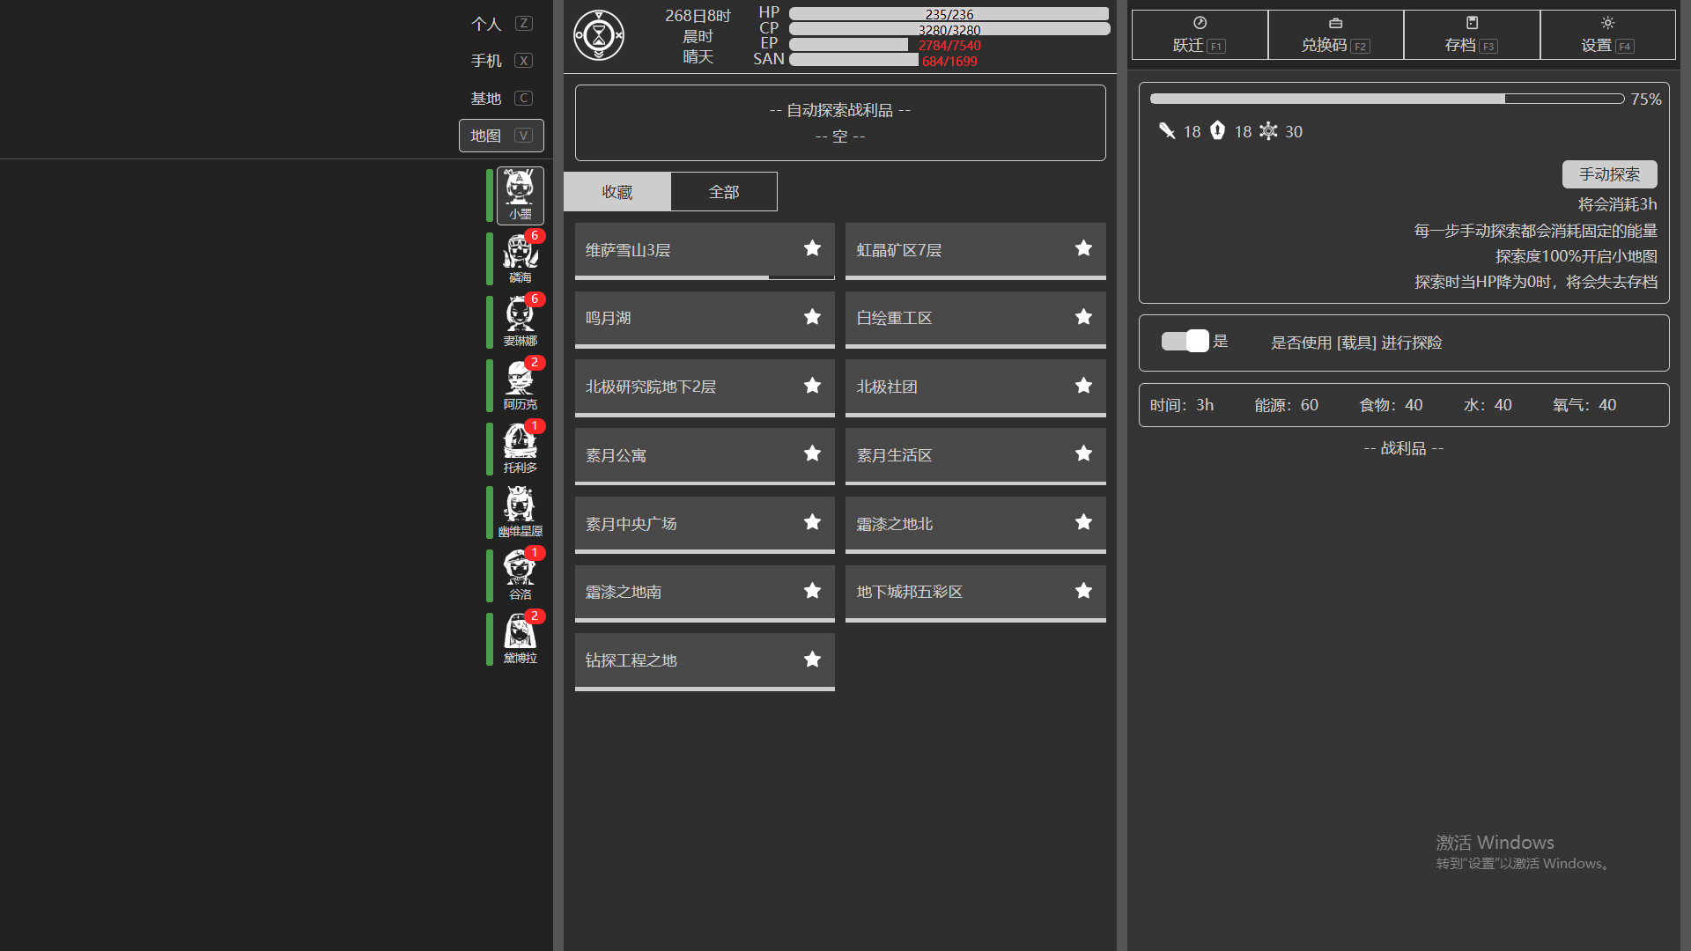Select the 磷海 character portrait

click(520, 259)
